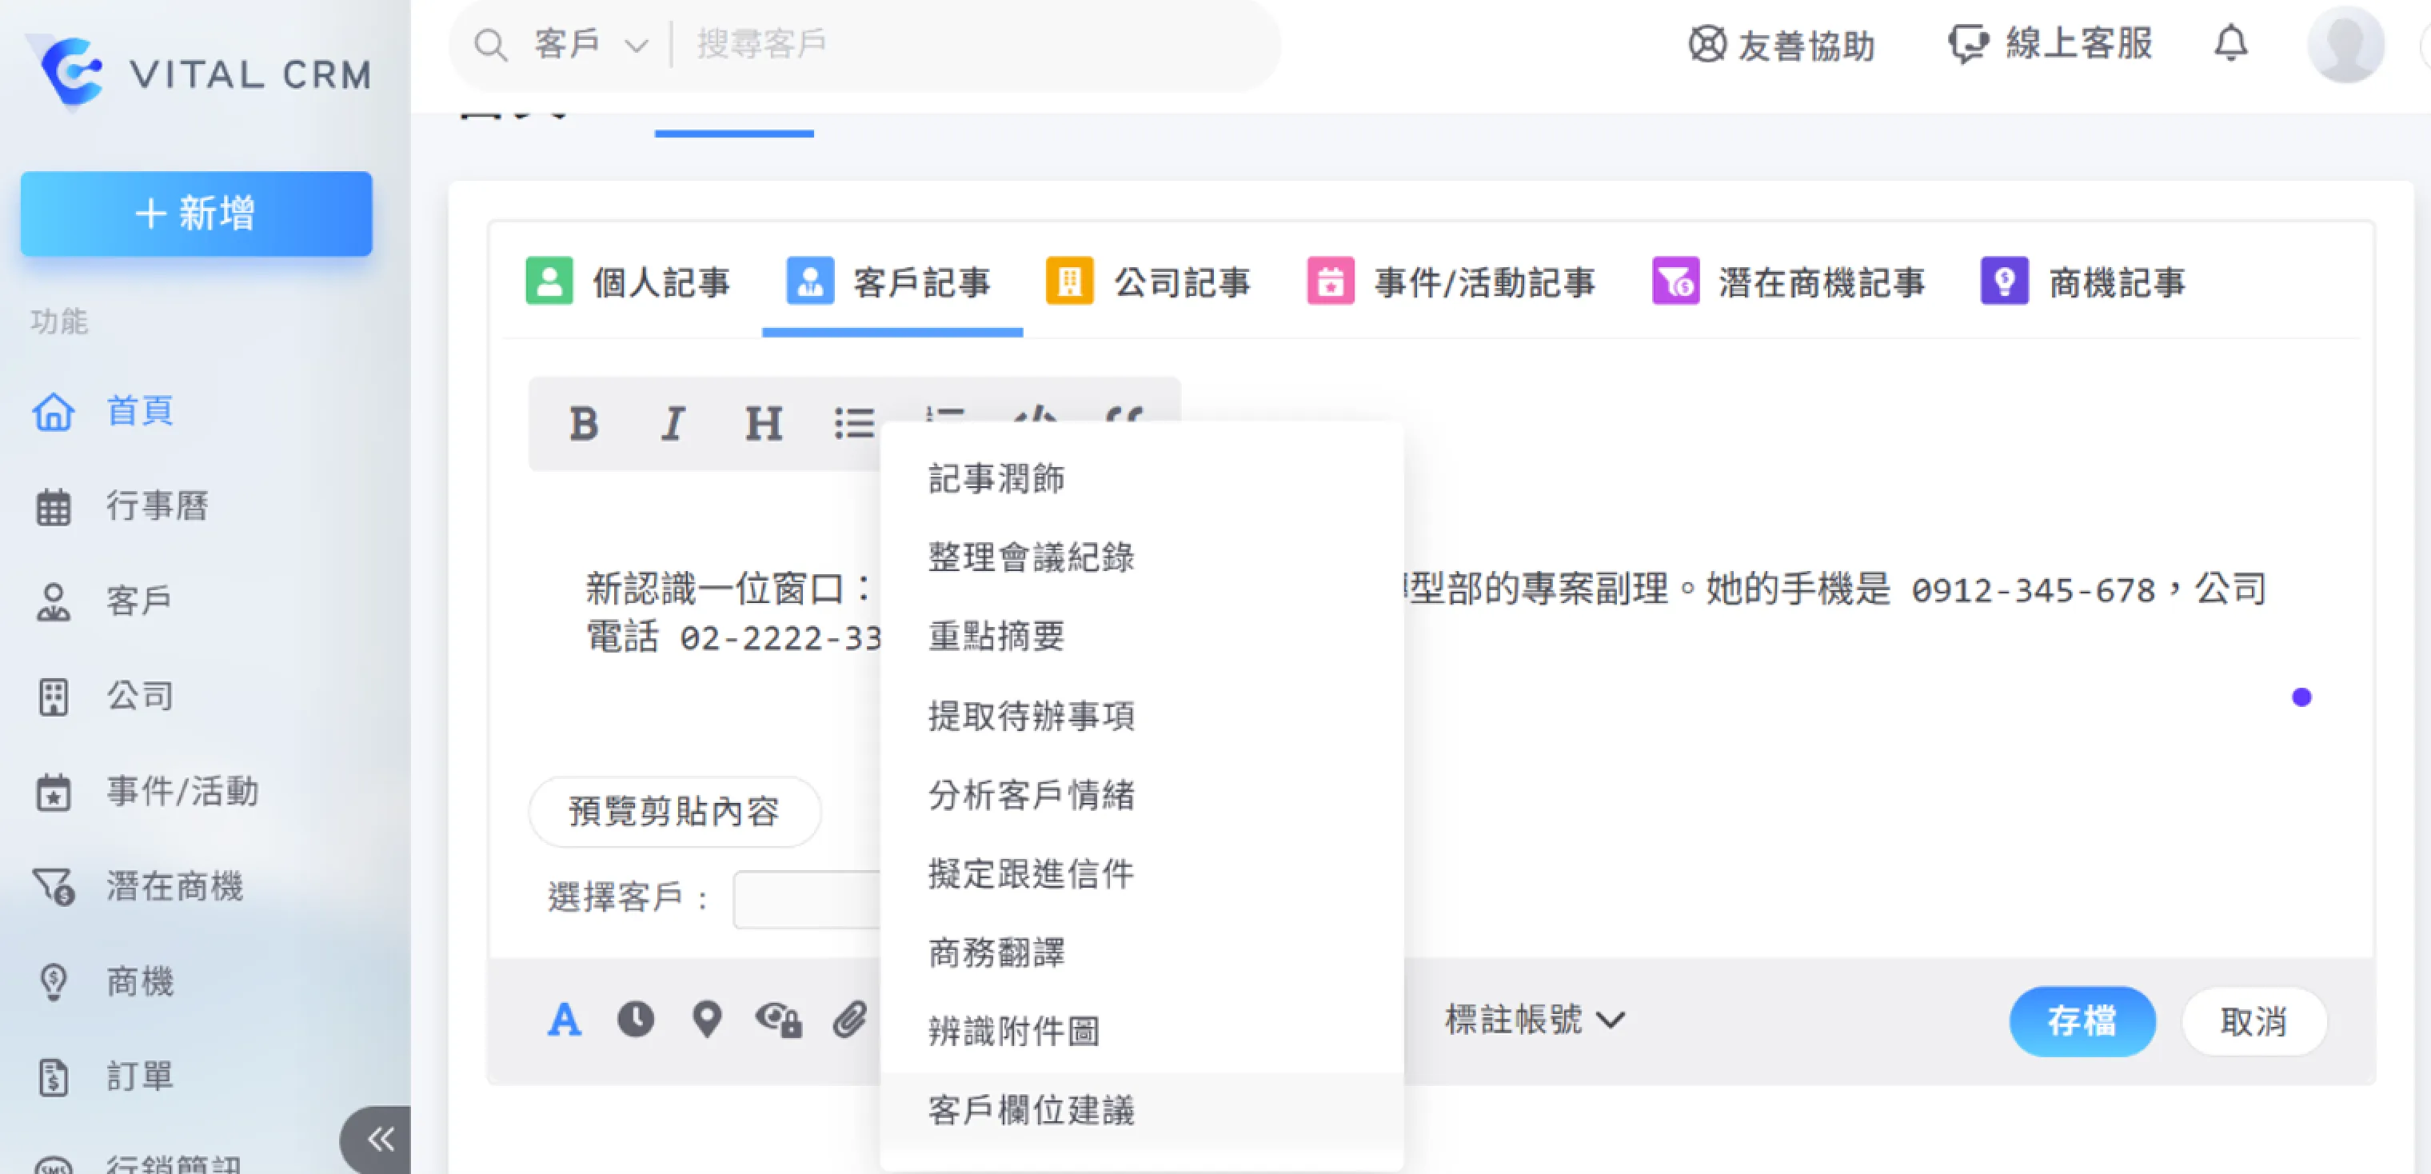Click the 選擇客戶 input box
The image size is (2431, 1174).
807,898
